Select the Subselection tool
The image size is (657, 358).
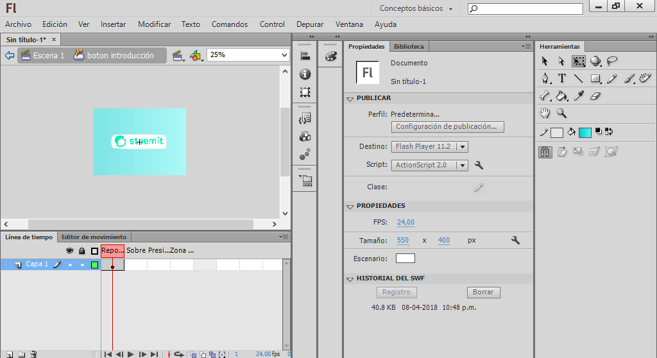click(561, 61)
